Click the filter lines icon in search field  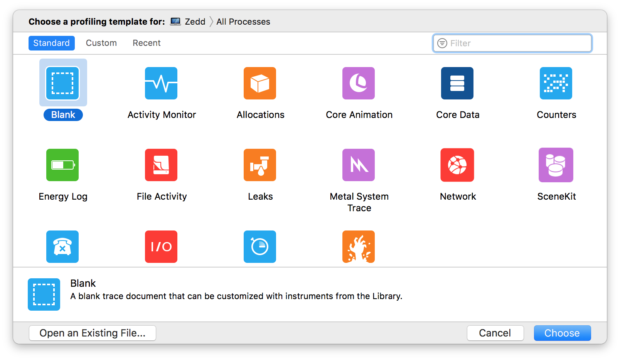click(x=442, y=43)
